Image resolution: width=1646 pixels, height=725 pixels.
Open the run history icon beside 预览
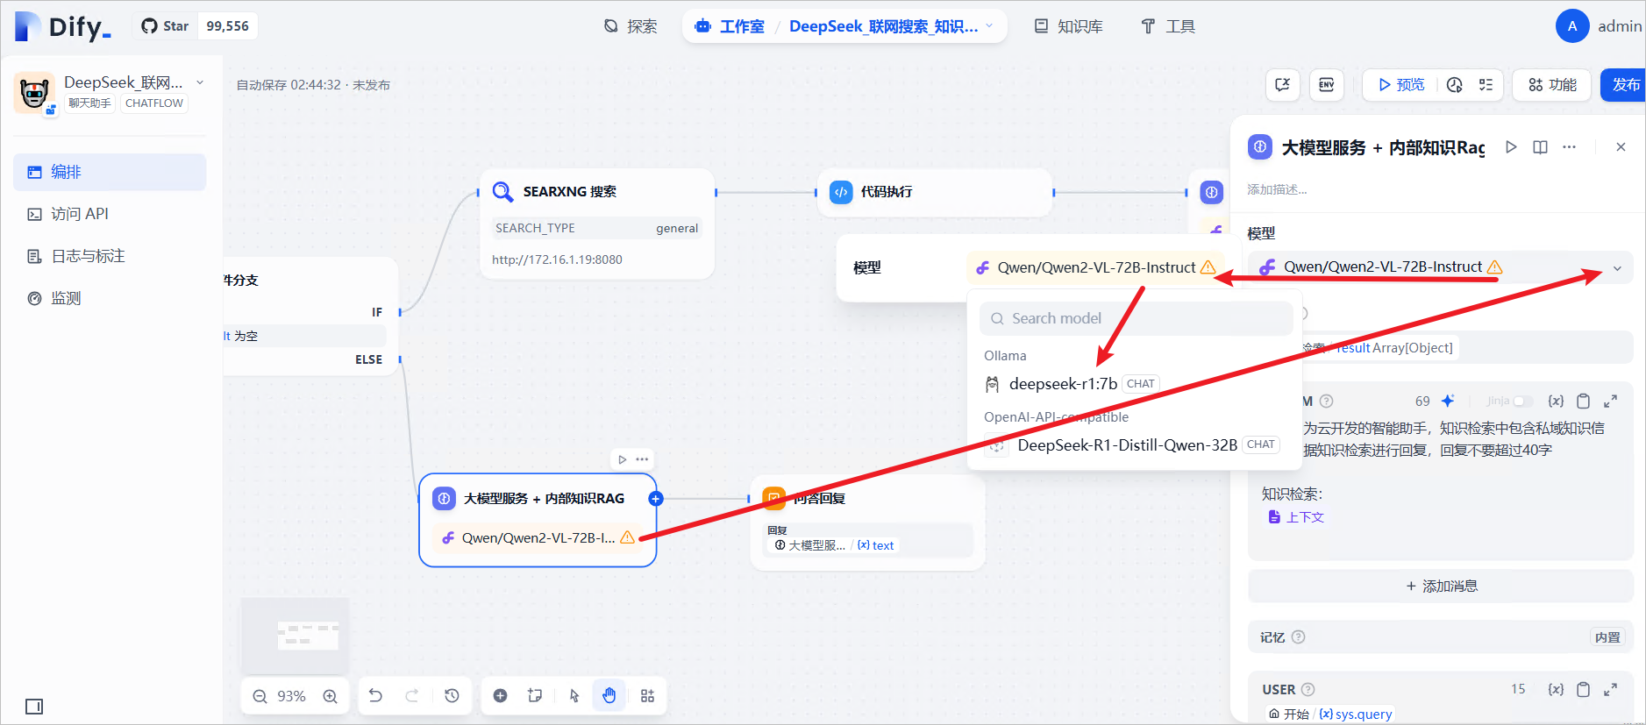click(1455, 85)
